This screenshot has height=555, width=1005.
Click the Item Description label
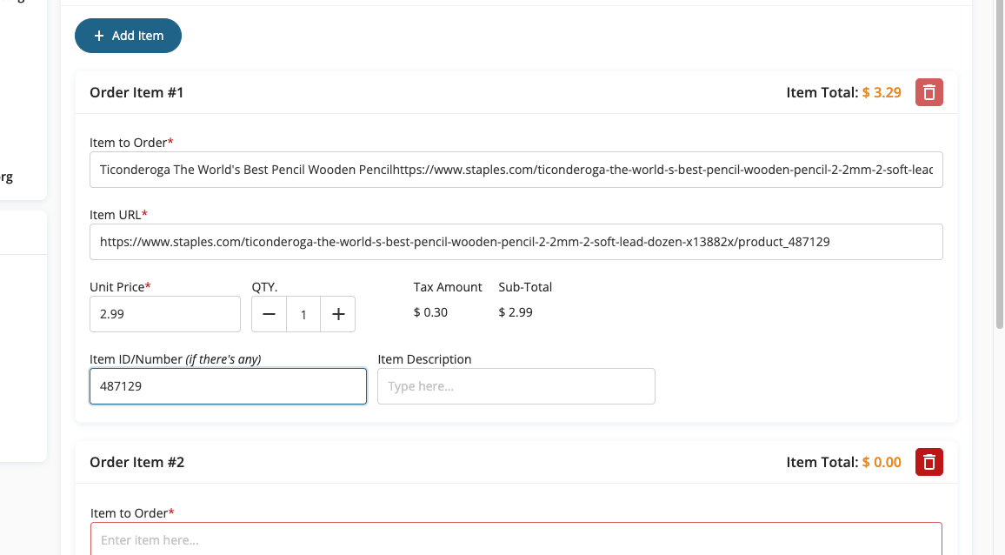pyautogui.click(x=424, y=359)
